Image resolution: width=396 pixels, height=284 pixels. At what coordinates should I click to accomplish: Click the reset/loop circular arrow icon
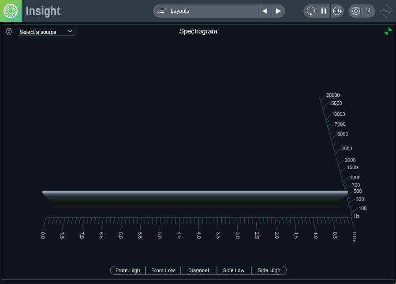tap(310, 11)
